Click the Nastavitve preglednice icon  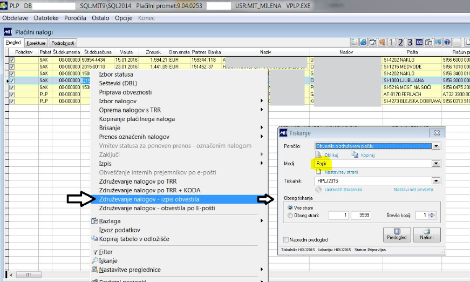(95, 270)
